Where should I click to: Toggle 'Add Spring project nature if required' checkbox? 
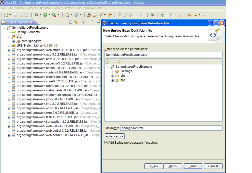(106, 142)
